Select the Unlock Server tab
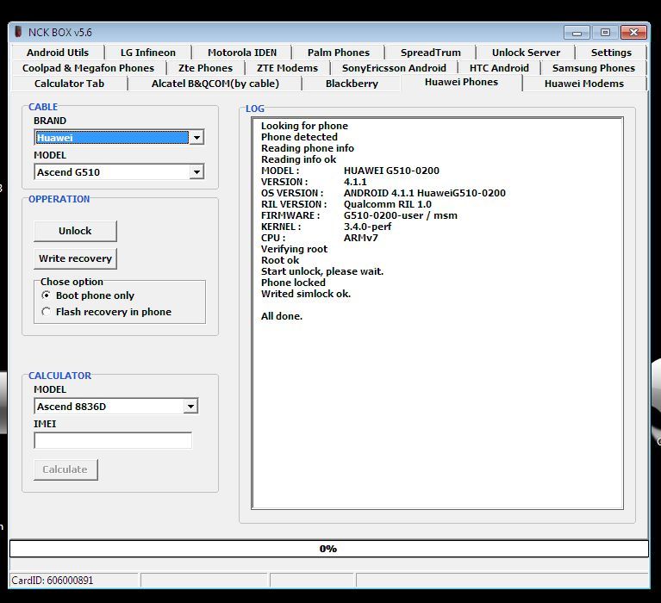661x603 pixels. [x=525, y=53]
